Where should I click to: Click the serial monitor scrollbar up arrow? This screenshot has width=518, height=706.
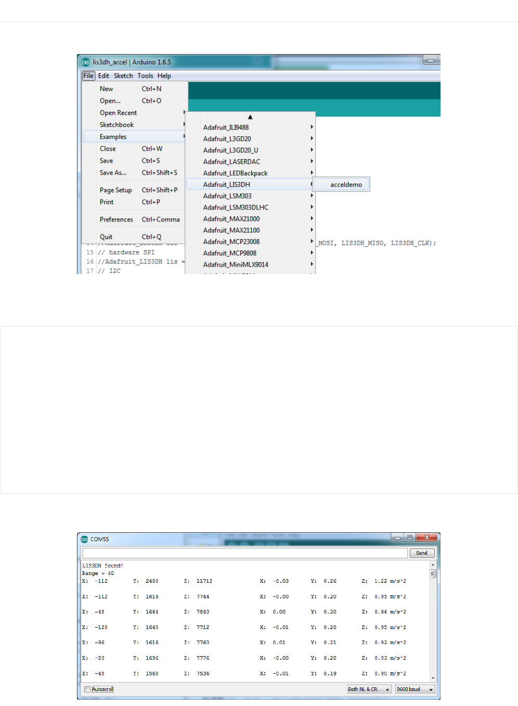(x=433, y=565)
